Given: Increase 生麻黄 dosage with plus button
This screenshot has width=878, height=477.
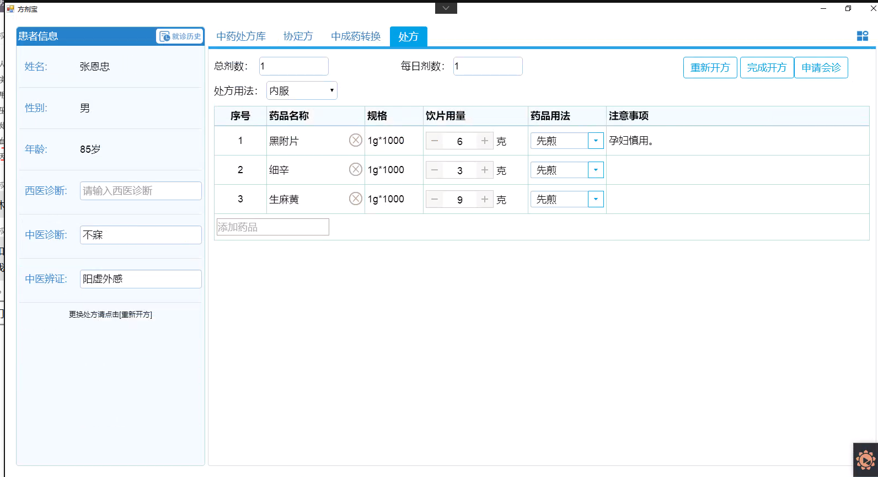Looking at the screenshot, I should pos(485,199).
